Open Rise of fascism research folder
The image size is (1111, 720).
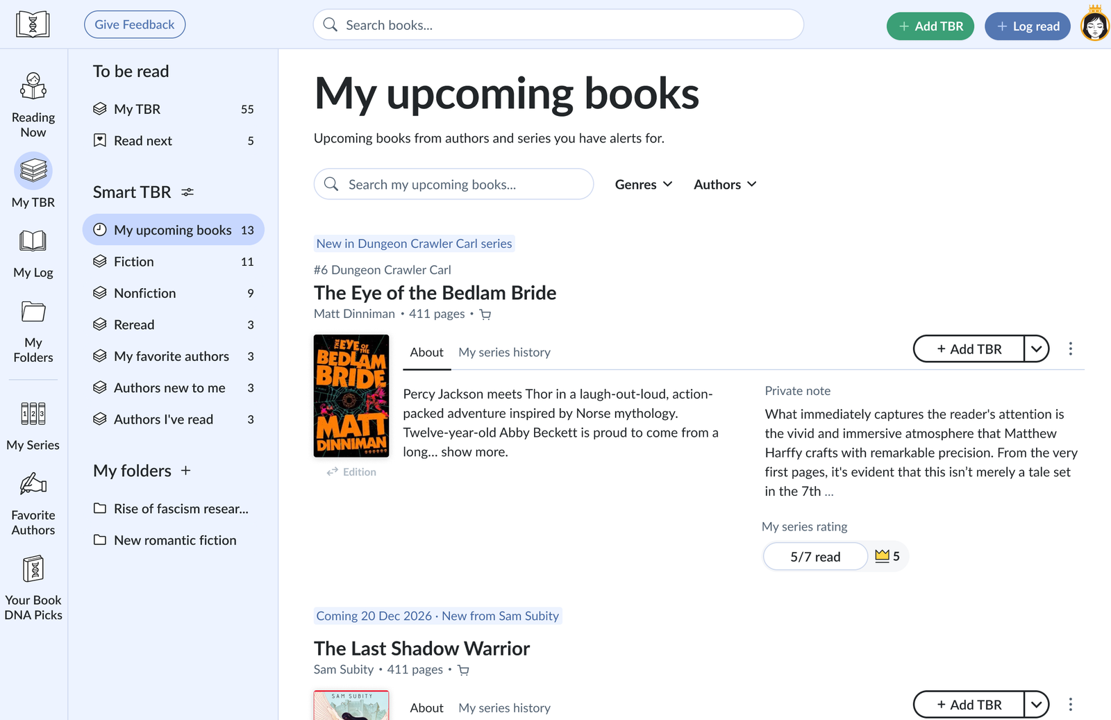coord(174,509)
